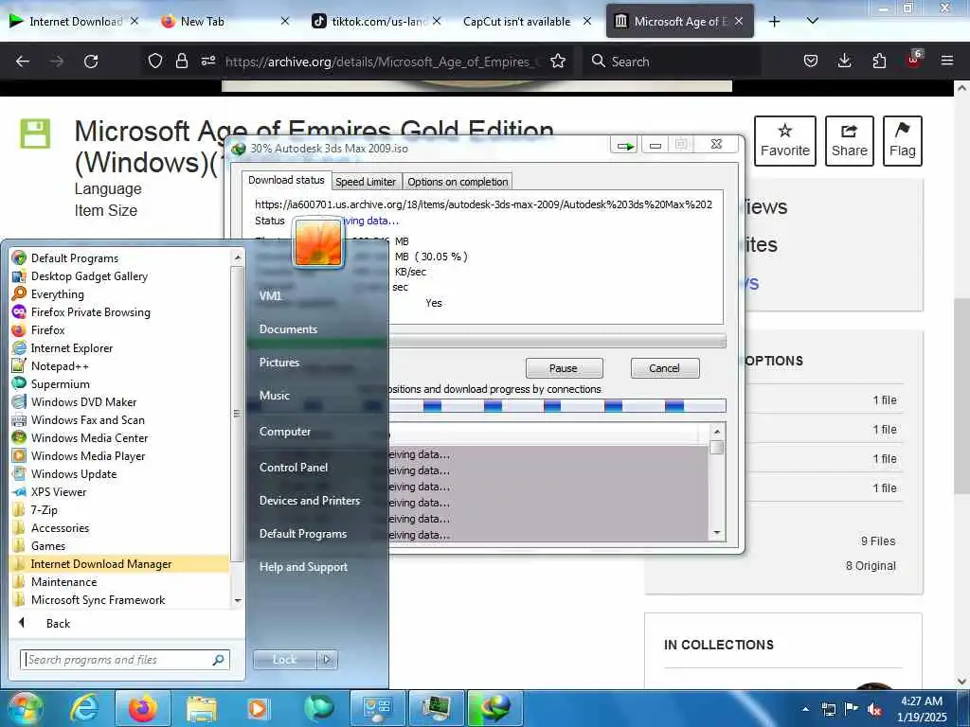Share this archive.org item
Viewport: 970px width, 727px height.
[x=849, y=141]
